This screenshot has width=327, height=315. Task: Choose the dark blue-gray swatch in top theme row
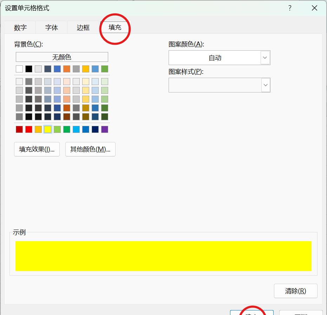48,69
